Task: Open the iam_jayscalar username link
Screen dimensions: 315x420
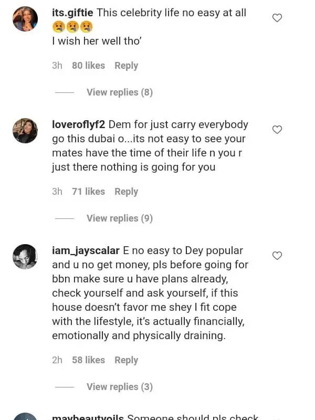Action: [87, 251]
